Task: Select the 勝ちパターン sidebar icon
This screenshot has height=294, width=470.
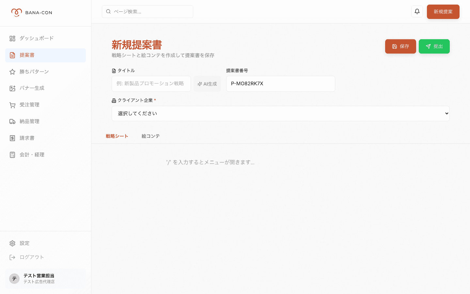Action: click(x=34, y=72)
